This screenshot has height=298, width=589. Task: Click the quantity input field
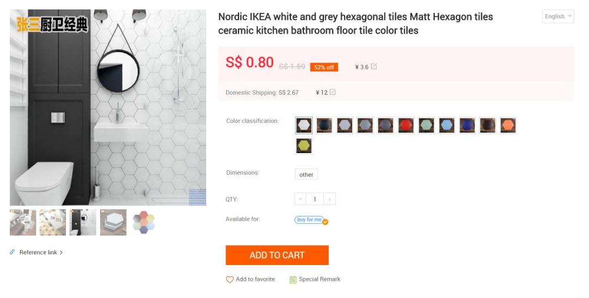(315, 199)
